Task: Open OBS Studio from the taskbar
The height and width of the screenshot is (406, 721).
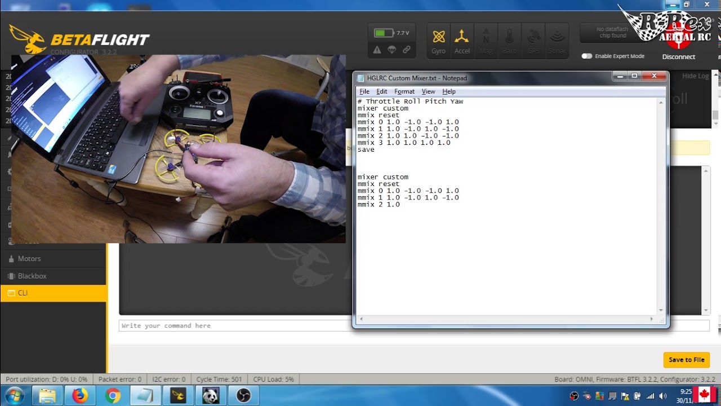Action: tap(243, 396)
